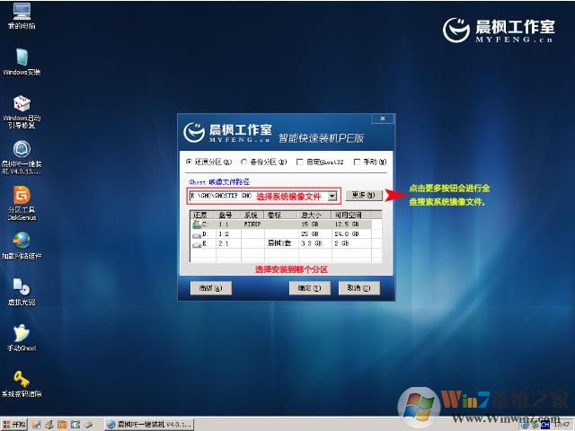Open the 我的电脑 desktop icon
The width and height of the screenshot is (575, 431).
coord(21,12)
